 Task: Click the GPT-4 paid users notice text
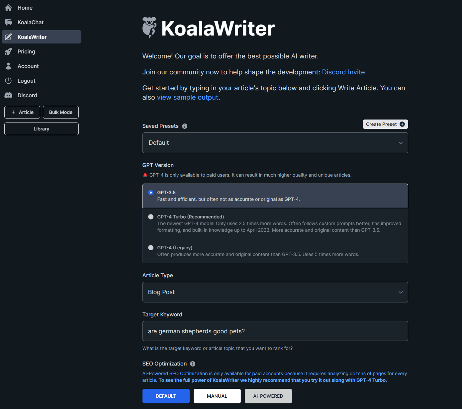(250, 175)
